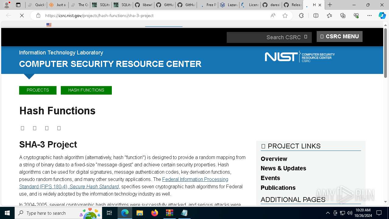Open the Extensions puzzle icon

[x=301, y=16]
